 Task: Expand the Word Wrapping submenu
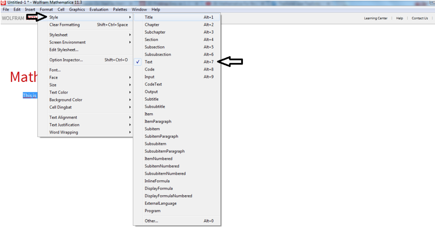86,132
